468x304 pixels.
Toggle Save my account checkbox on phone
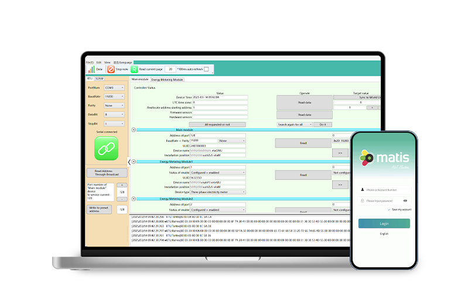point(389,209)
